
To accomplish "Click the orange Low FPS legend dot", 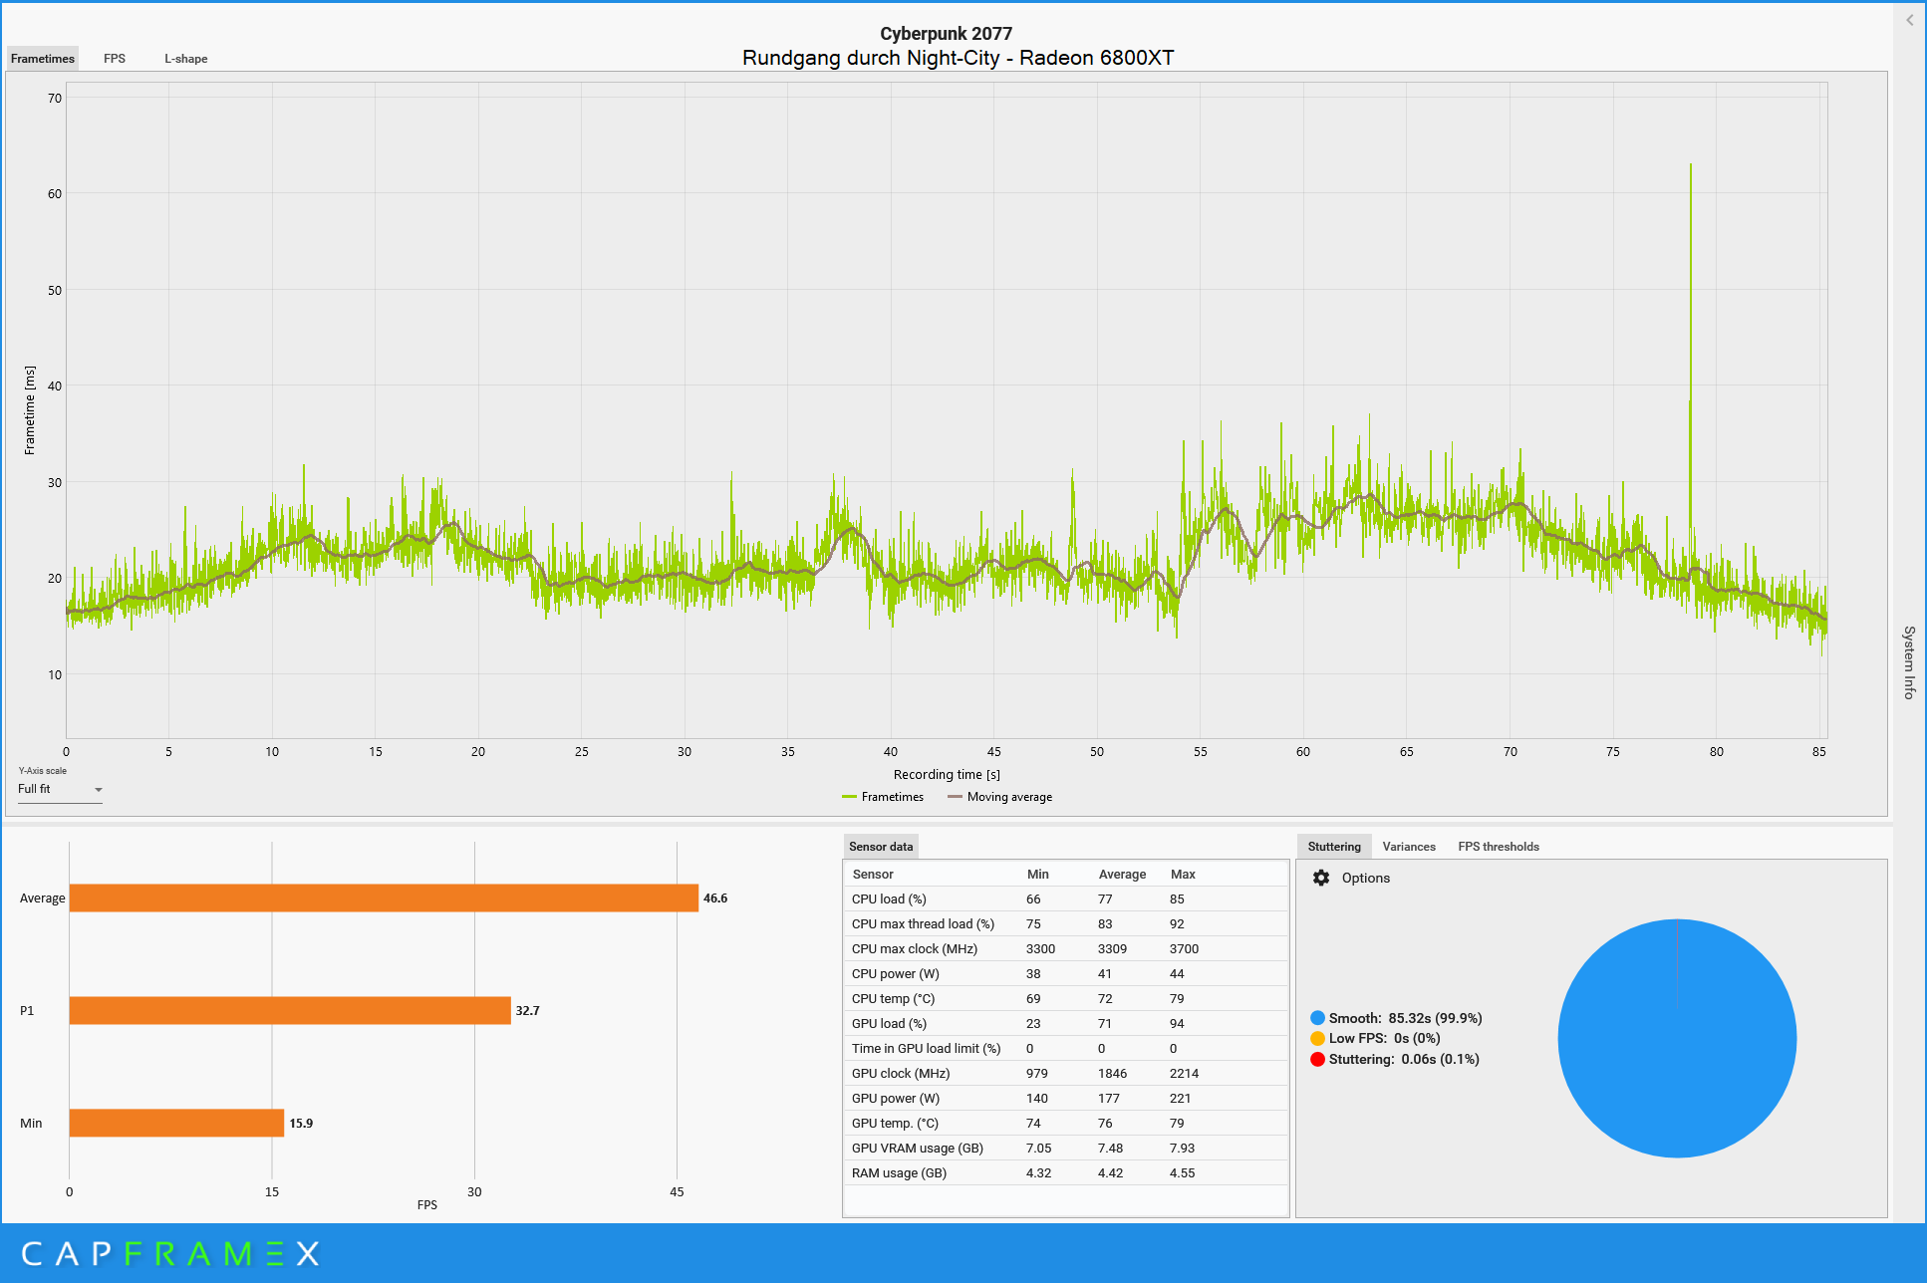I will [1317, 1038].
